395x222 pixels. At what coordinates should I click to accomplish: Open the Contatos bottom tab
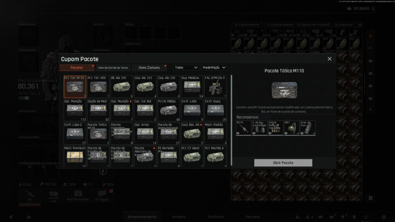pos(216,217)
